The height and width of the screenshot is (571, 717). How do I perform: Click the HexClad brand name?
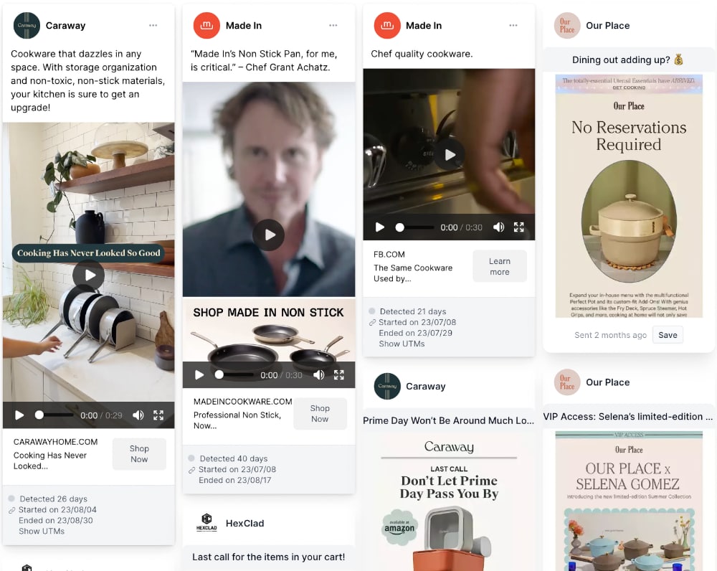(244, 523)
